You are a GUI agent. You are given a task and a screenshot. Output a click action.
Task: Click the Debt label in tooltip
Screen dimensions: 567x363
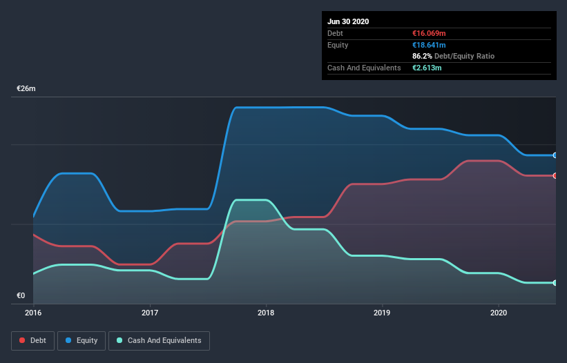tap(335, 34)
